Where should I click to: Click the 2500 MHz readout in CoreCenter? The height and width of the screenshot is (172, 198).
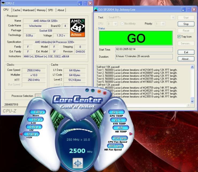pos(81,151)
